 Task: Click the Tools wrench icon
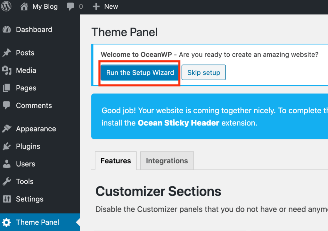click(7, 182)
